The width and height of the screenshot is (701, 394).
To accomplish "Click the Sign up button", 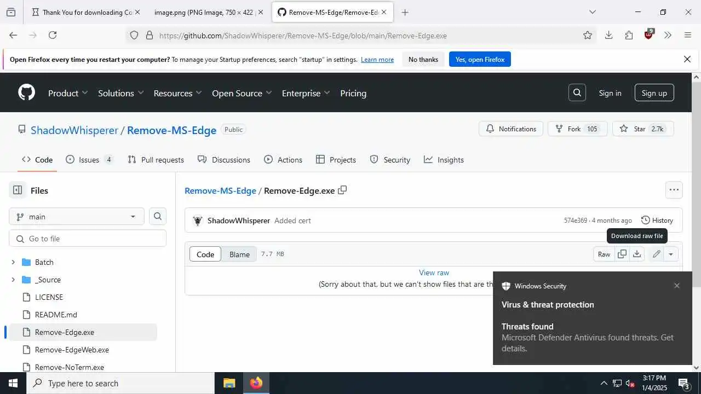I will 654,93.
